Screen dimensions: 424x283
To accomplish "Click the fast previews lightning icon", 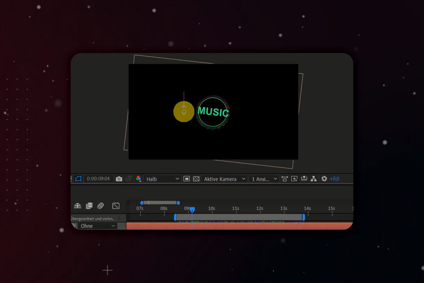I will (x=294, y=179).
